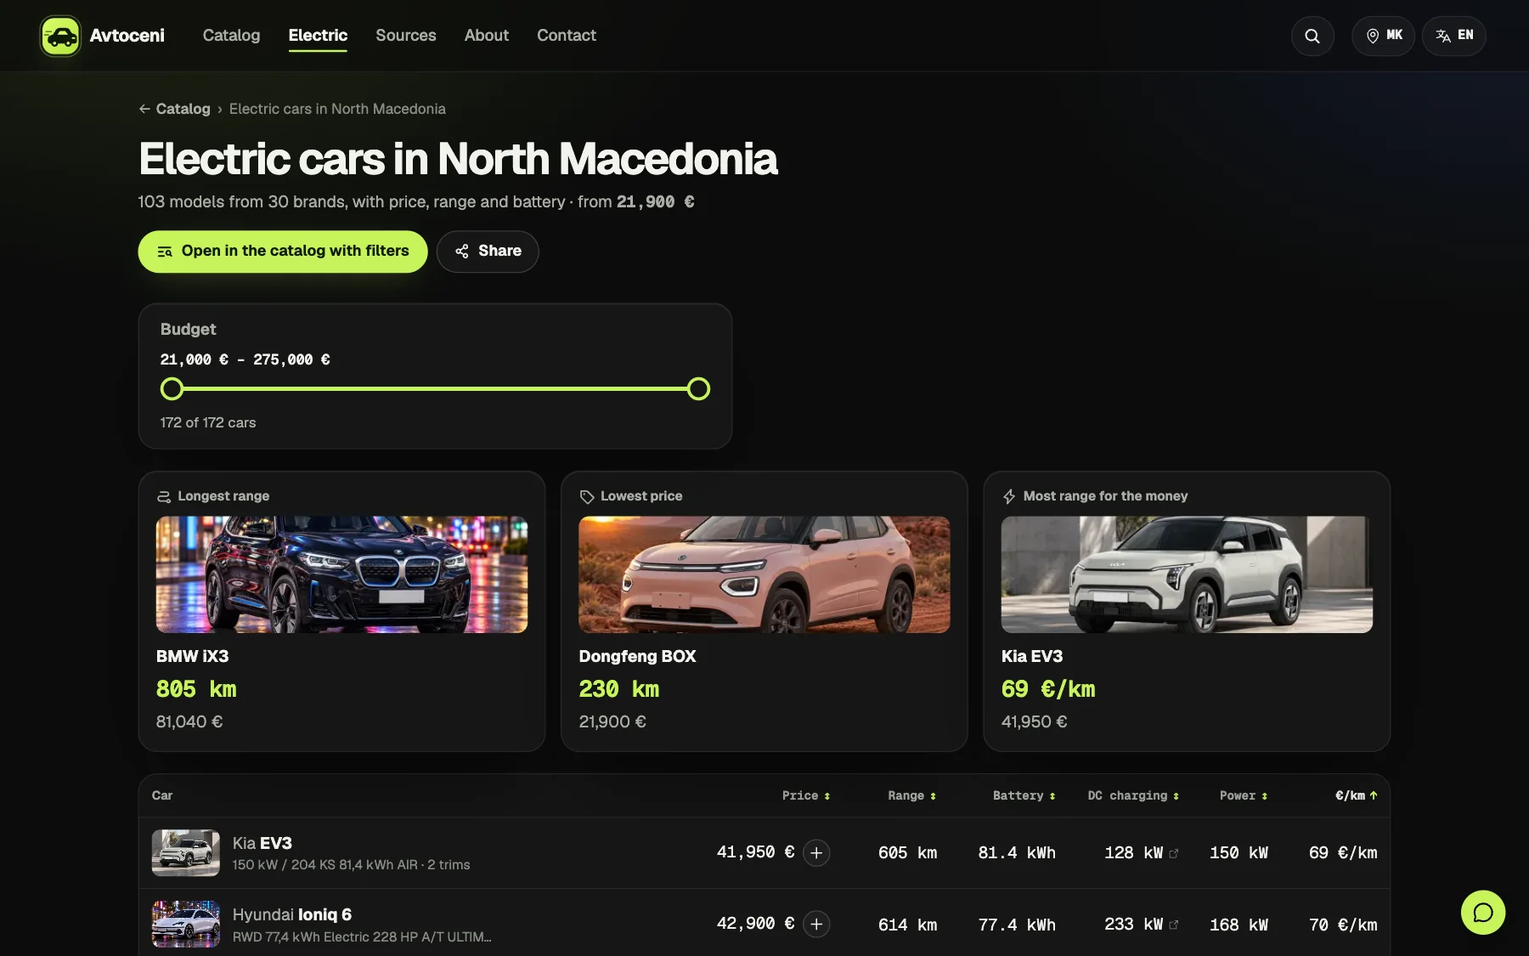
Task: Open the MK location selector
Action: pos(1384,36)
